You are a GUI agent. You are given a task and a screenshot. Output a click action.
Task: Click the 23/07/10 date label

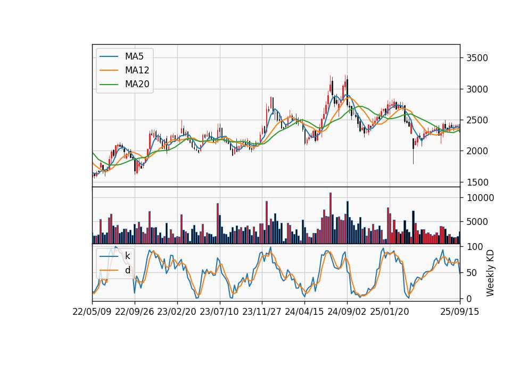(219, 312)
